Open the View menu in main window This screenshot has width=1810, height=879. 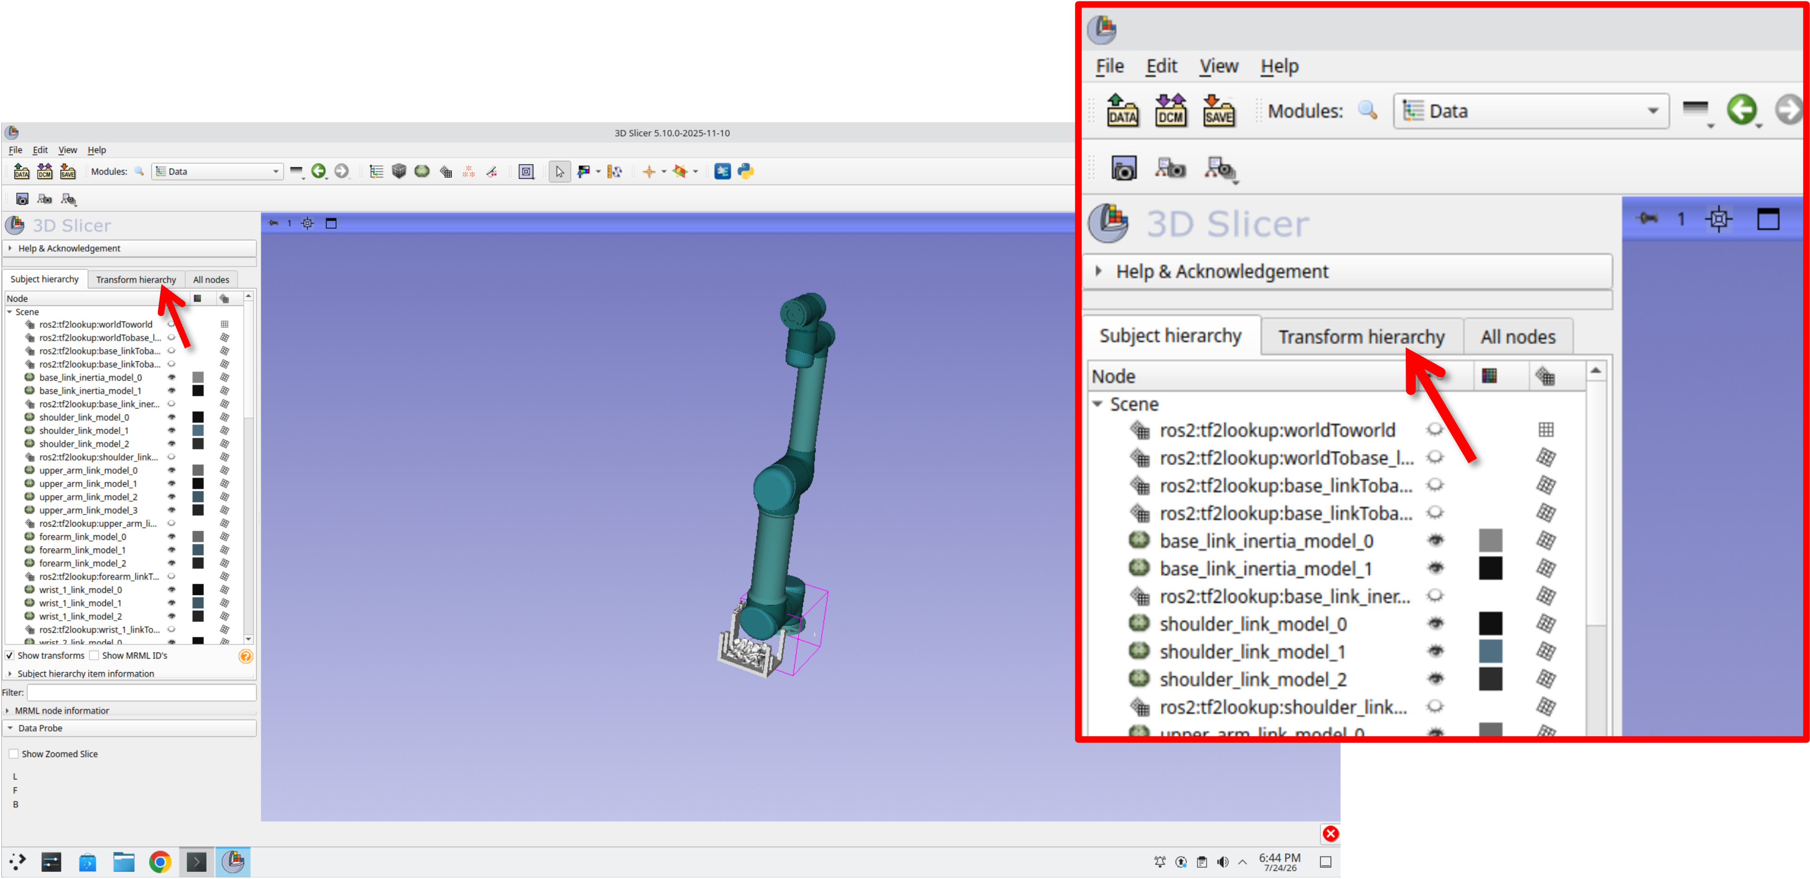point(67,150)
